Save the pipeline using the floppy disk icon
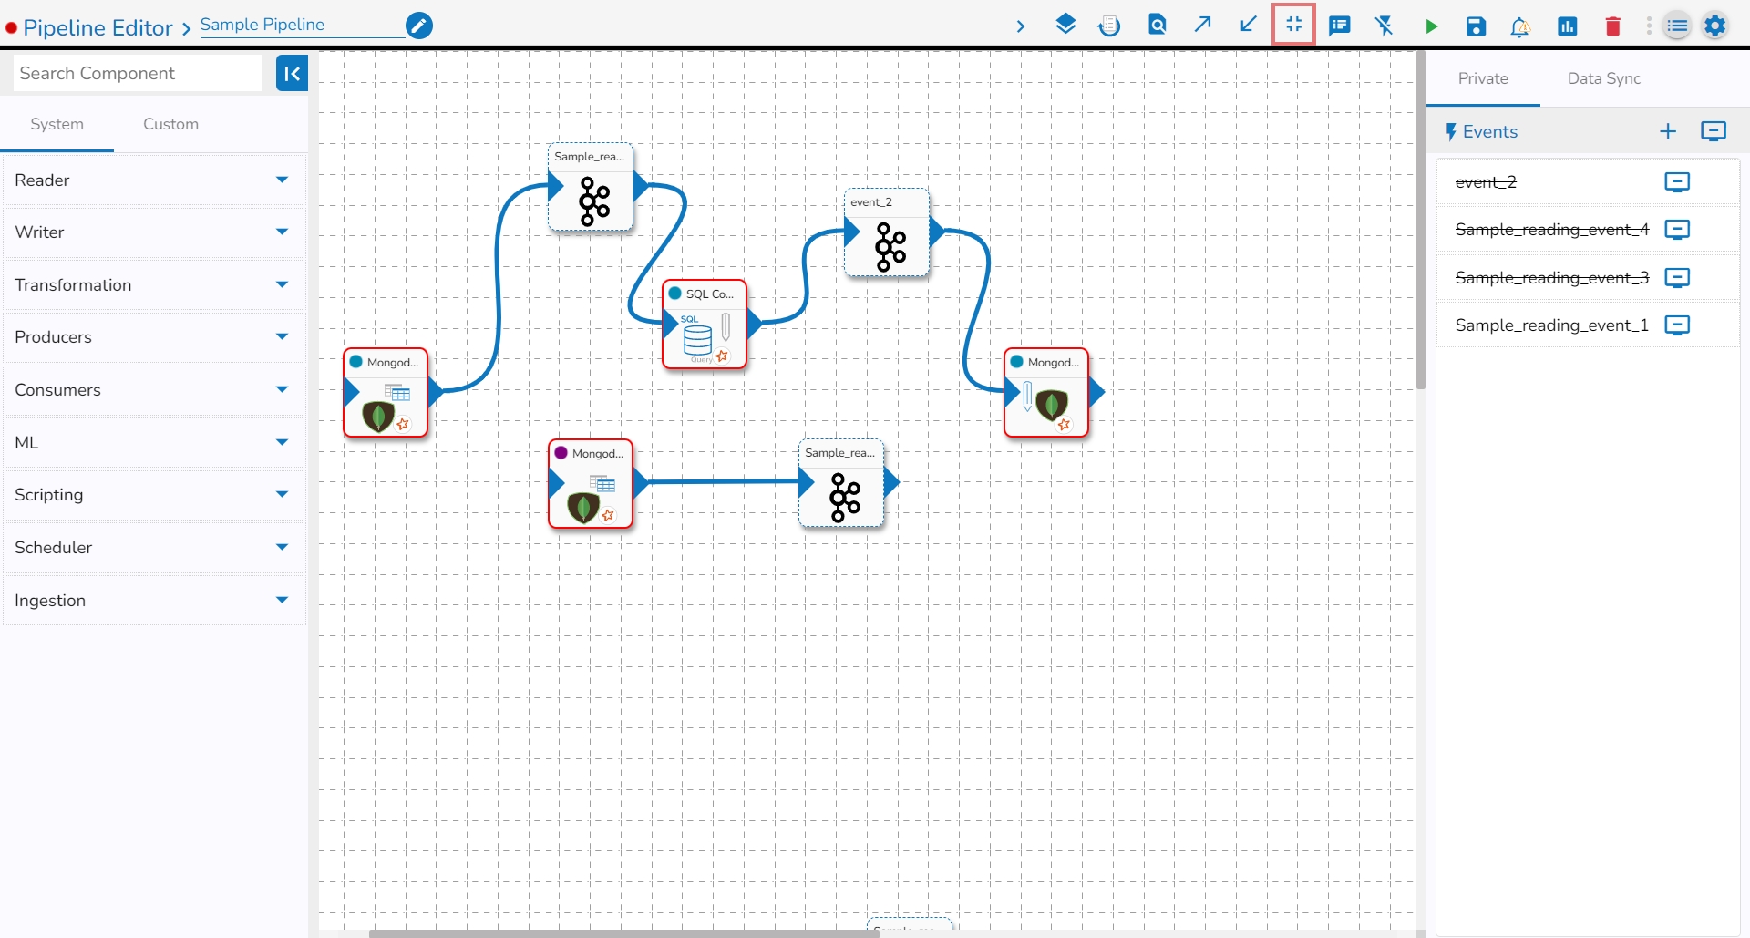The width and height of the screenshot is (1750, 938). coord(1477,26)
